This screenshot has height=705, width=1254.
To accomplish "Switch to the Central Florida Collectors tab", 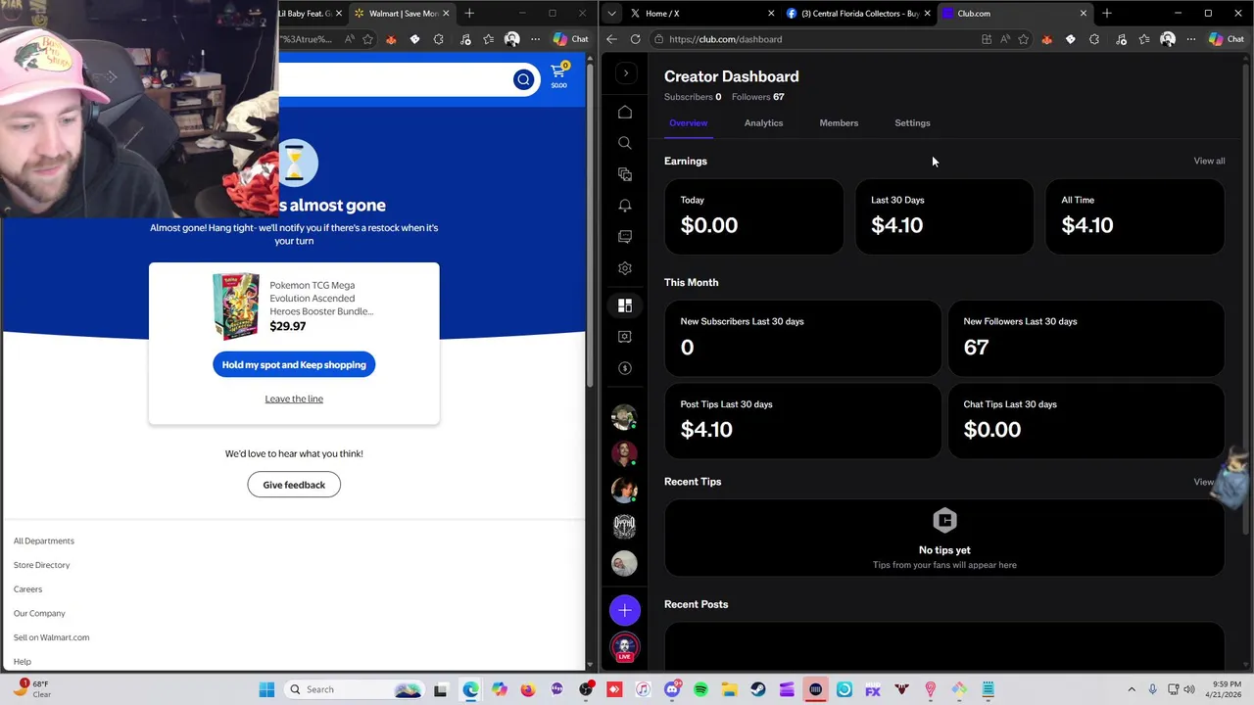I will (x=858, y=14).
